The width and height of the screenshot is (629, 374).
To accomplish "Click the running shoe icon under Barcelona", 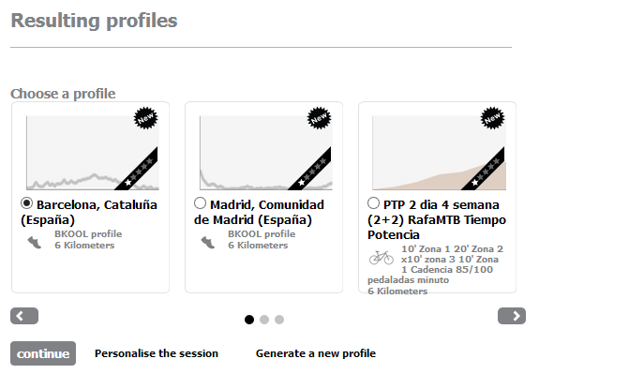I will tap(35, 243).
